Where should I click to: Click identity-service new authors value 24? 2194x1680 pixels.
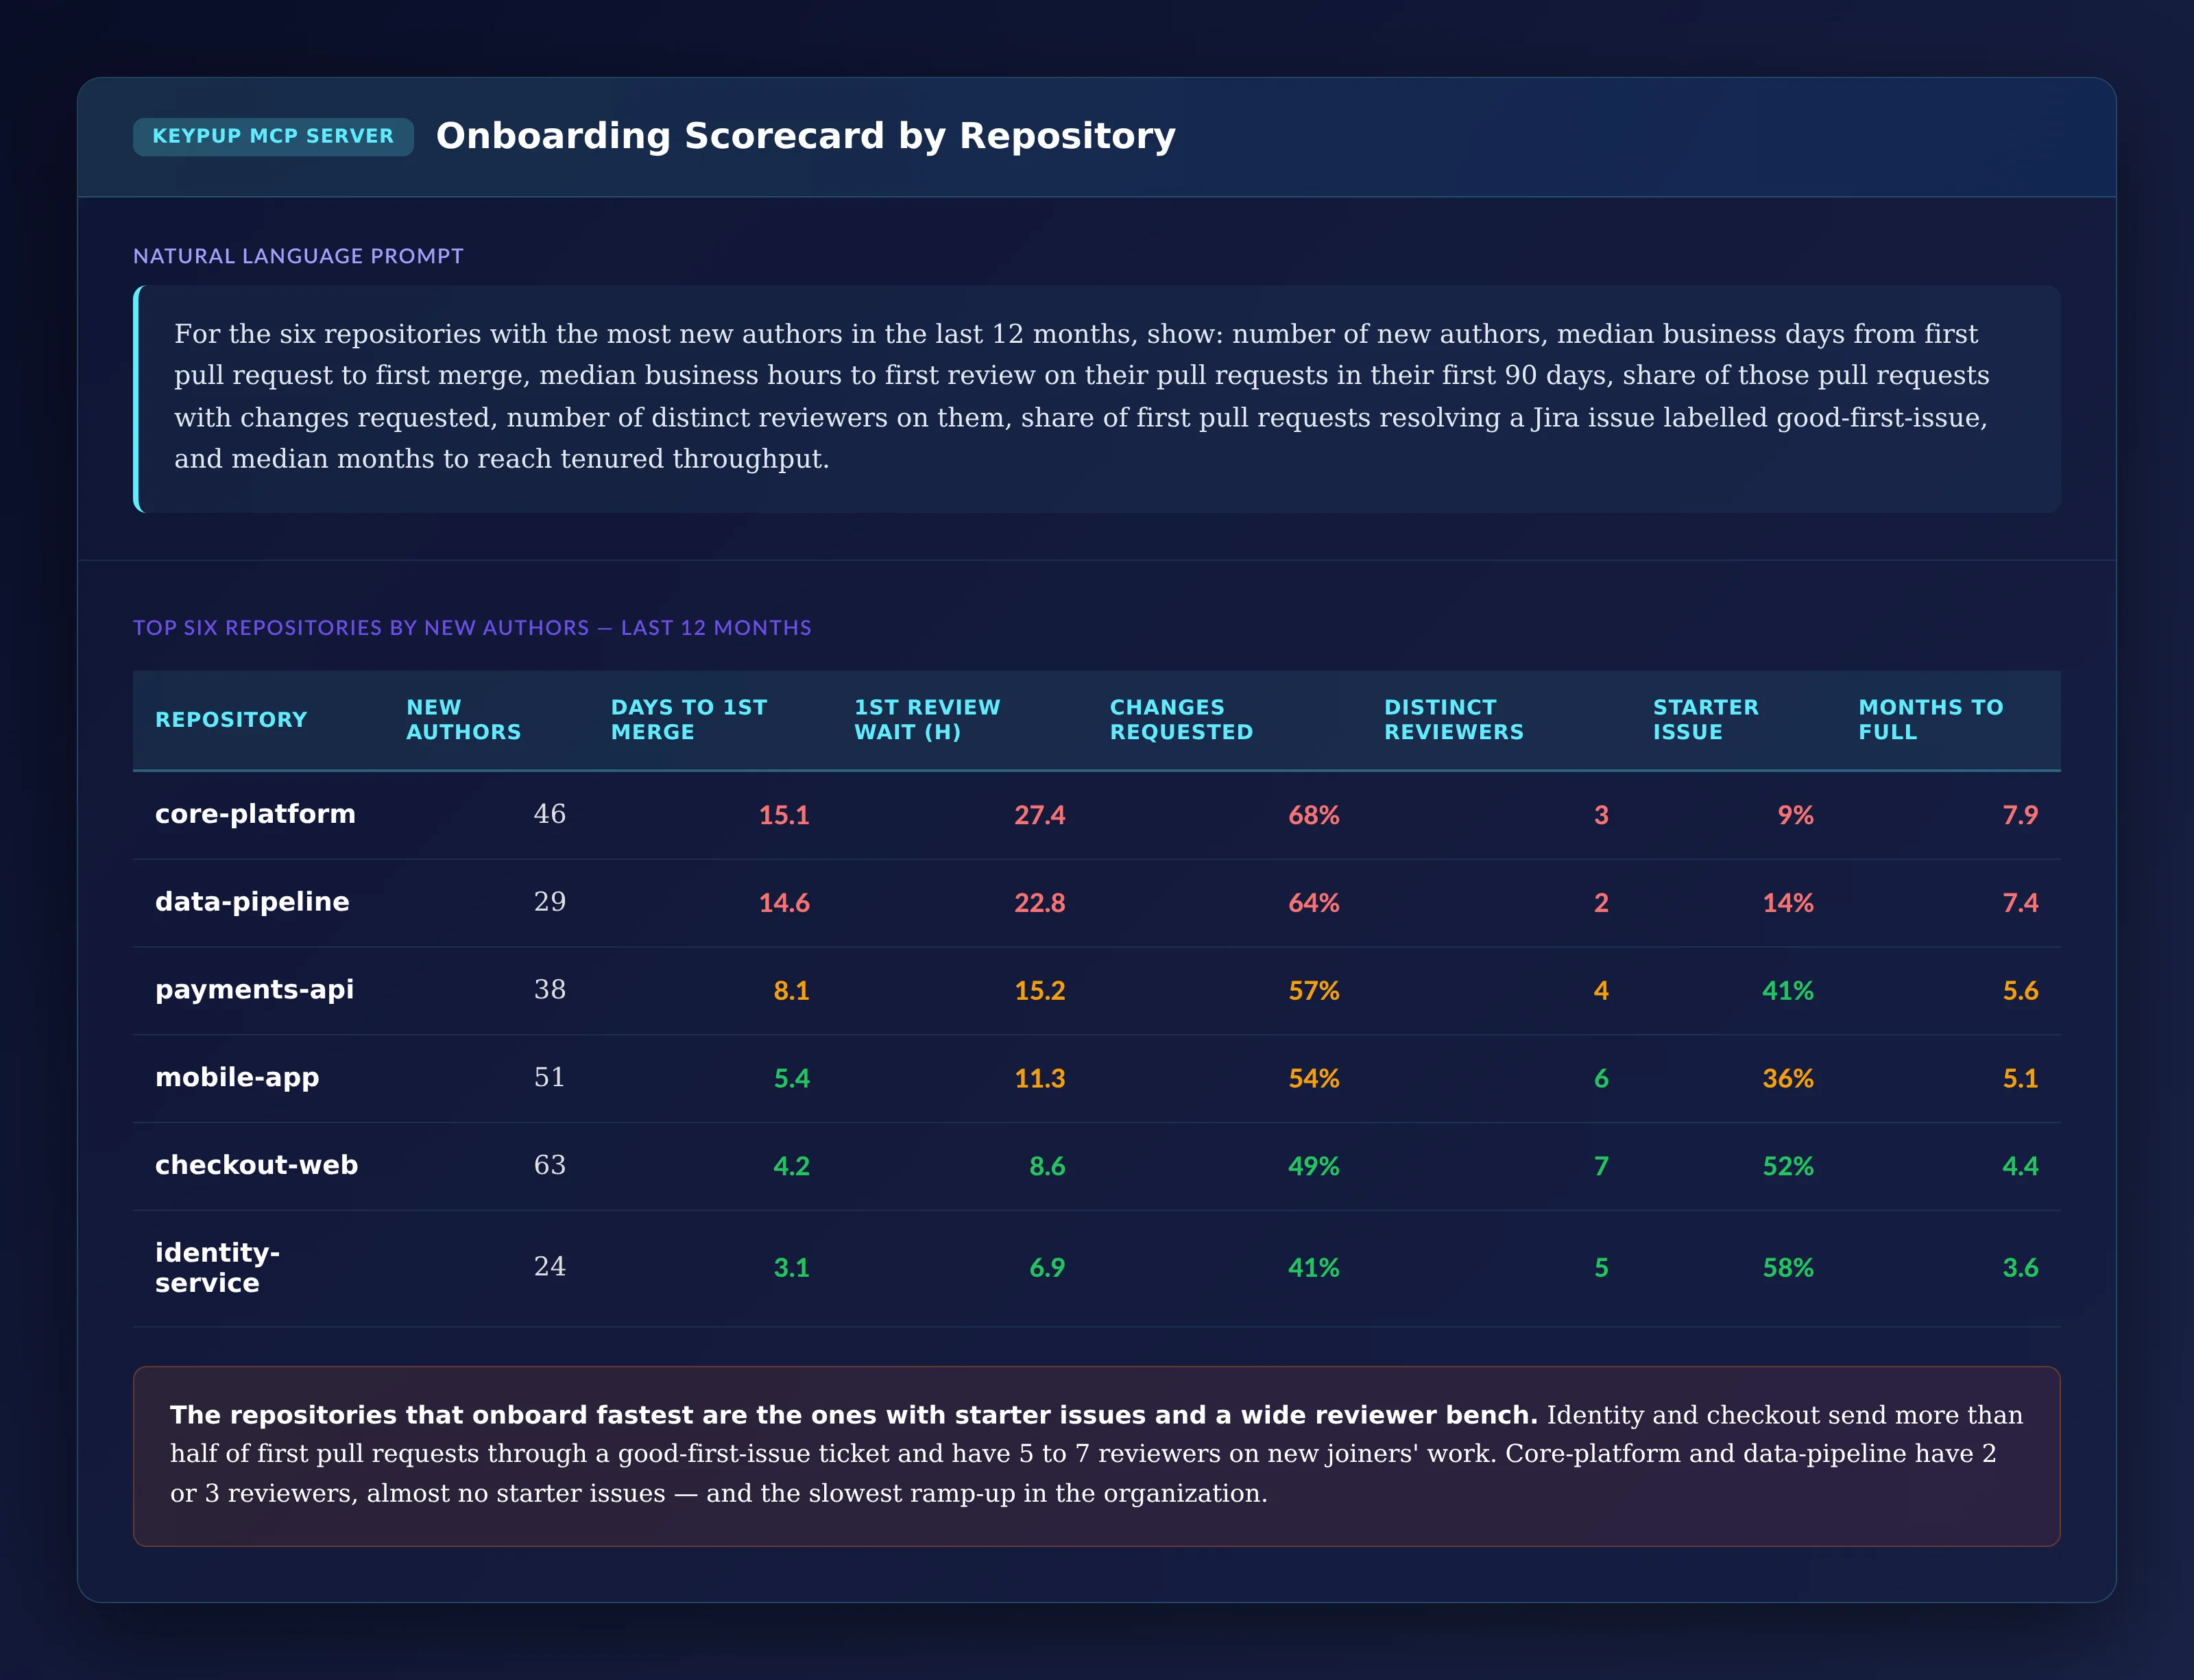(550, 1267)
